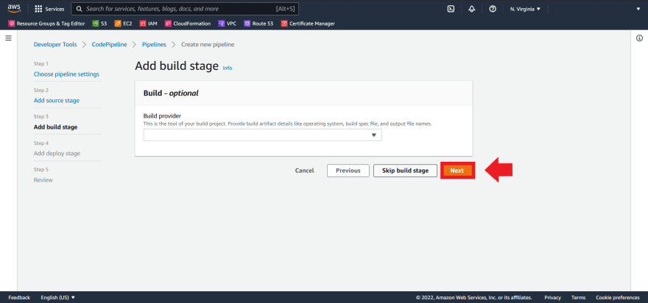
Task: Go to Pipelines breadcrumb
Action: (x=154, y=45)
